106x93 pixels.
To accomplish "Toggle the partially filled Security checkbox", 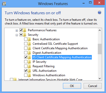I will pos(21,34).
